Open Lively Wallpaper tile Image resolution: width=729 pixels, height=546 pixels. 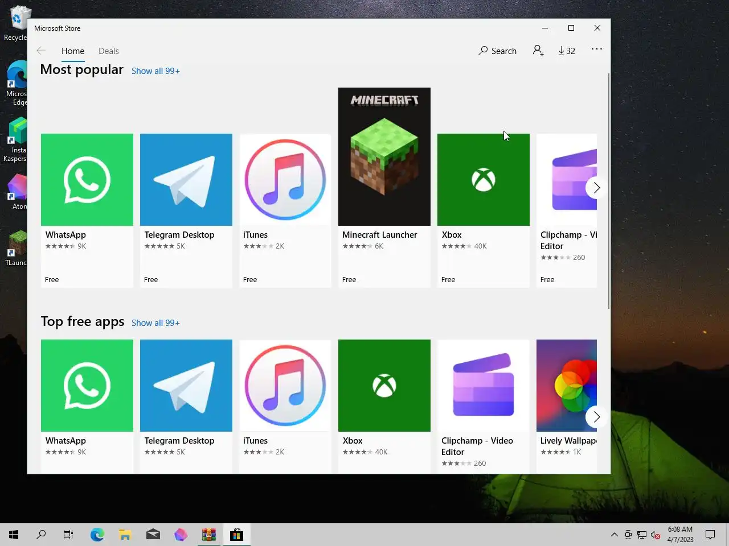coord(567,406)
